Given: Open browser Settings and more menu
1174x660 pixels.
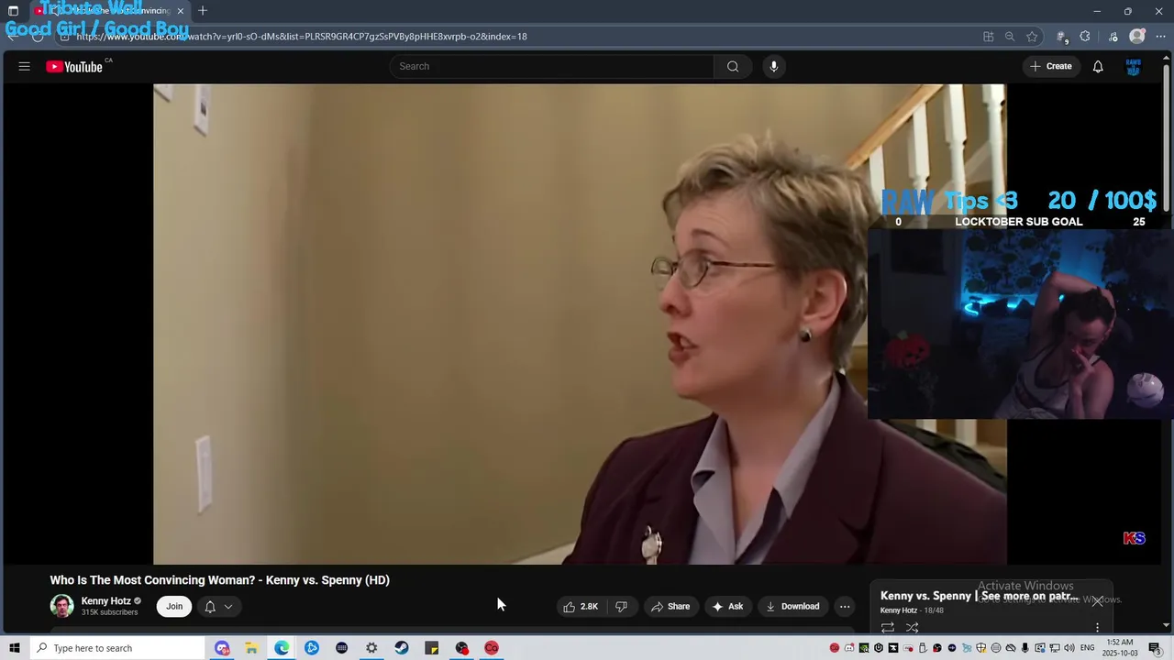Looking at the screenshot, I should [1161, 37].
